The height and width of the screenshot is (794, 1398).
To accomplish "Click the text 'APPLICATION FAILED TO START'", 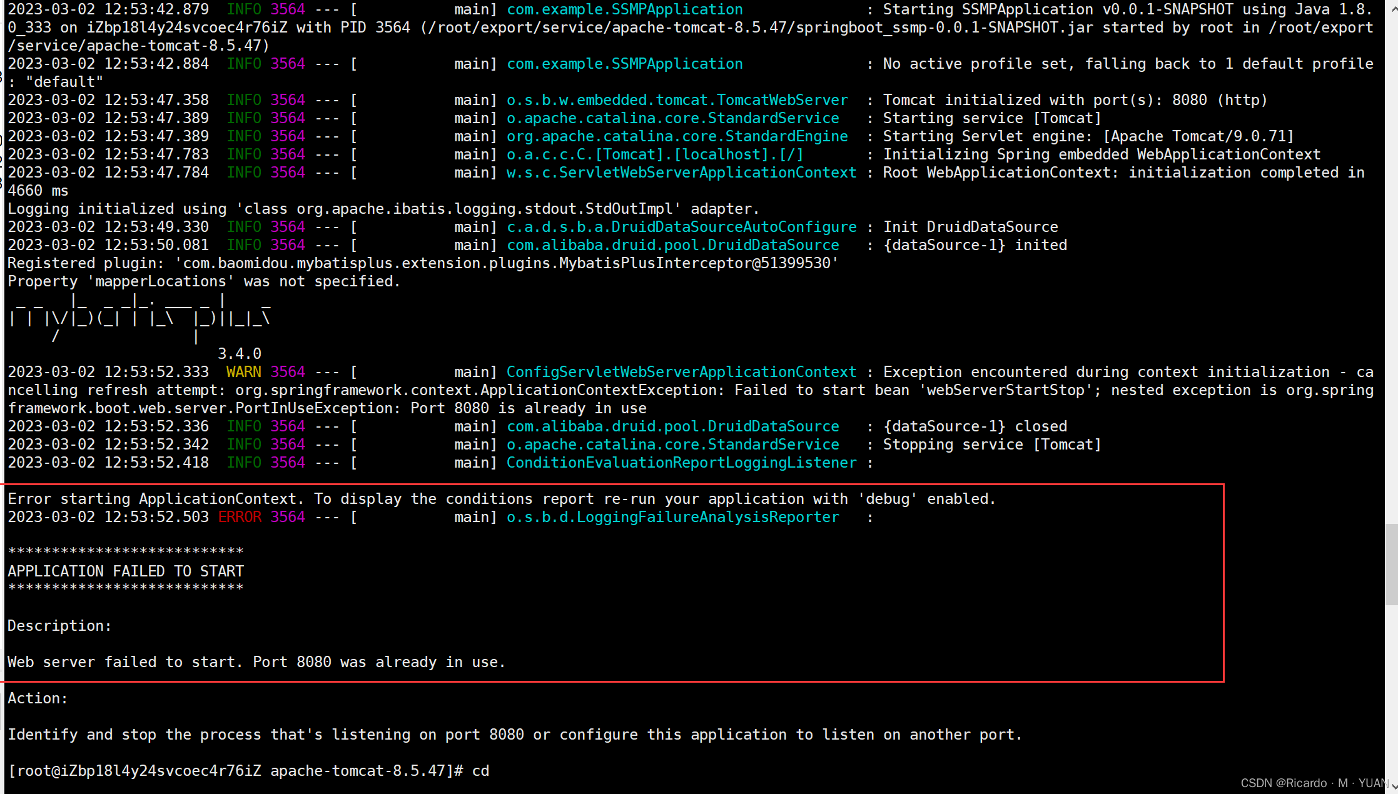I will point(126,571).
